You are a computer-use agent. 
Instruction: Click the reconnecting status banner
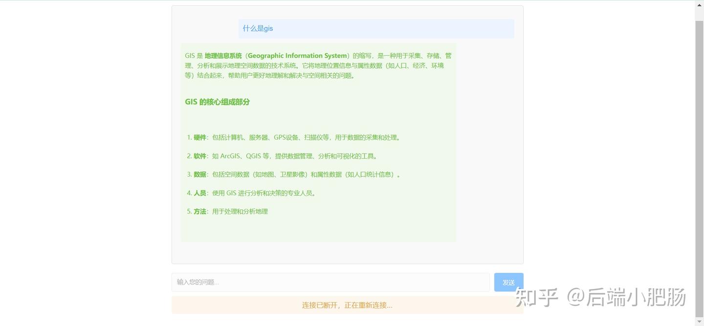(x=347, y=305)
